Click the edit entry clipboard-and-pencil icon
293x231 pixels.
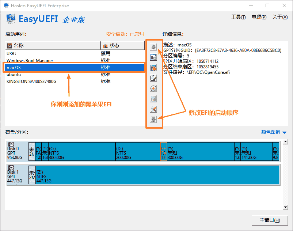[x=154, y=78]
